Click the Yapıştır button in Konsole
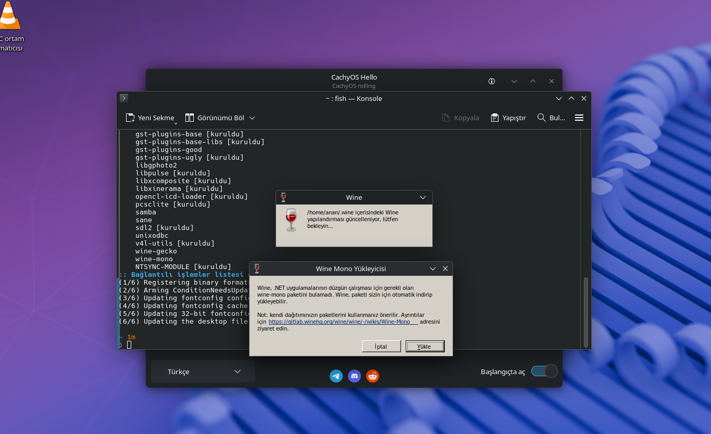The image size is (711, 434). 508,118
